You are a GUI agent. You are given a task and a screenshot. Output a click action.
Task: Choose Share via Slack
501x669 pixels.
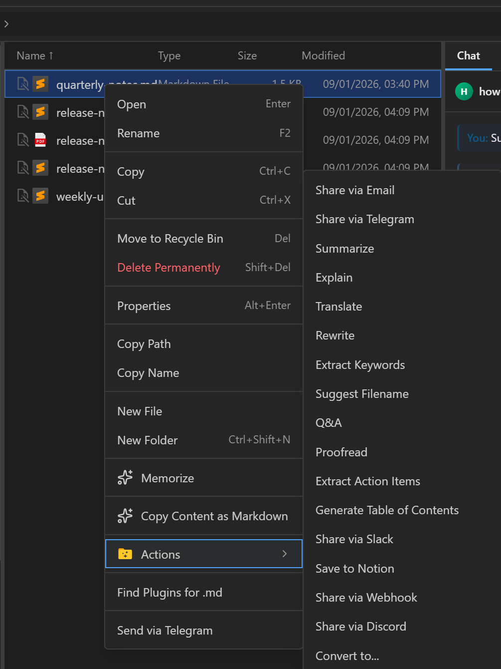[402, 539]
